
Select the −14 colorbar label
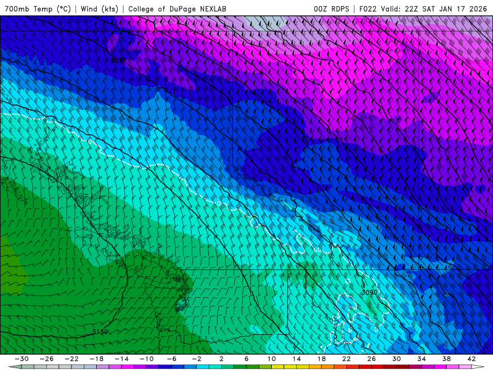(x=121, y=359)
